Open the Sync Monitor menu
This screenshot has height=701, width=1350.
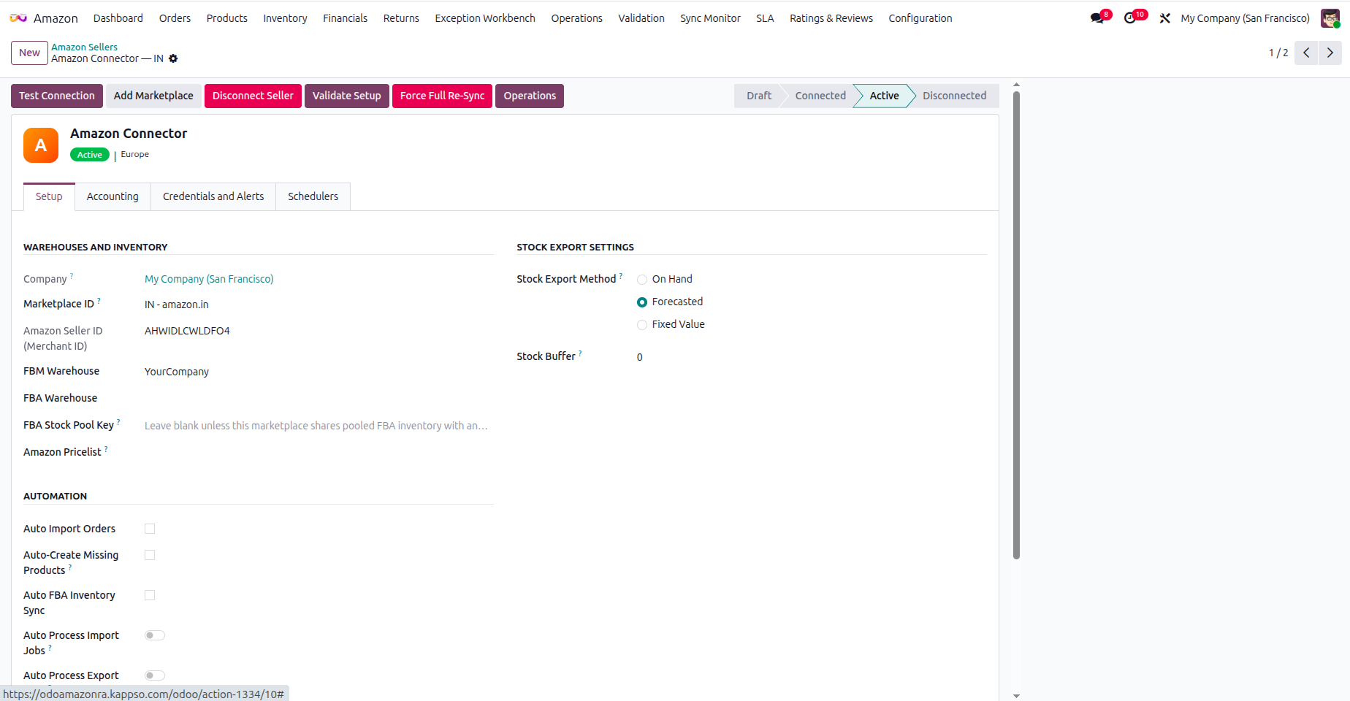(x=710, y=18)
